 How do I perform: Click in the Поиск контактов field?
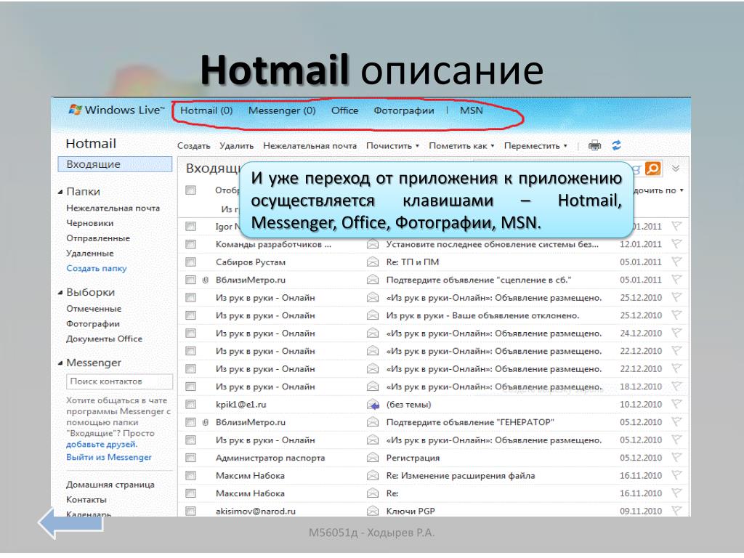(120, 381)
